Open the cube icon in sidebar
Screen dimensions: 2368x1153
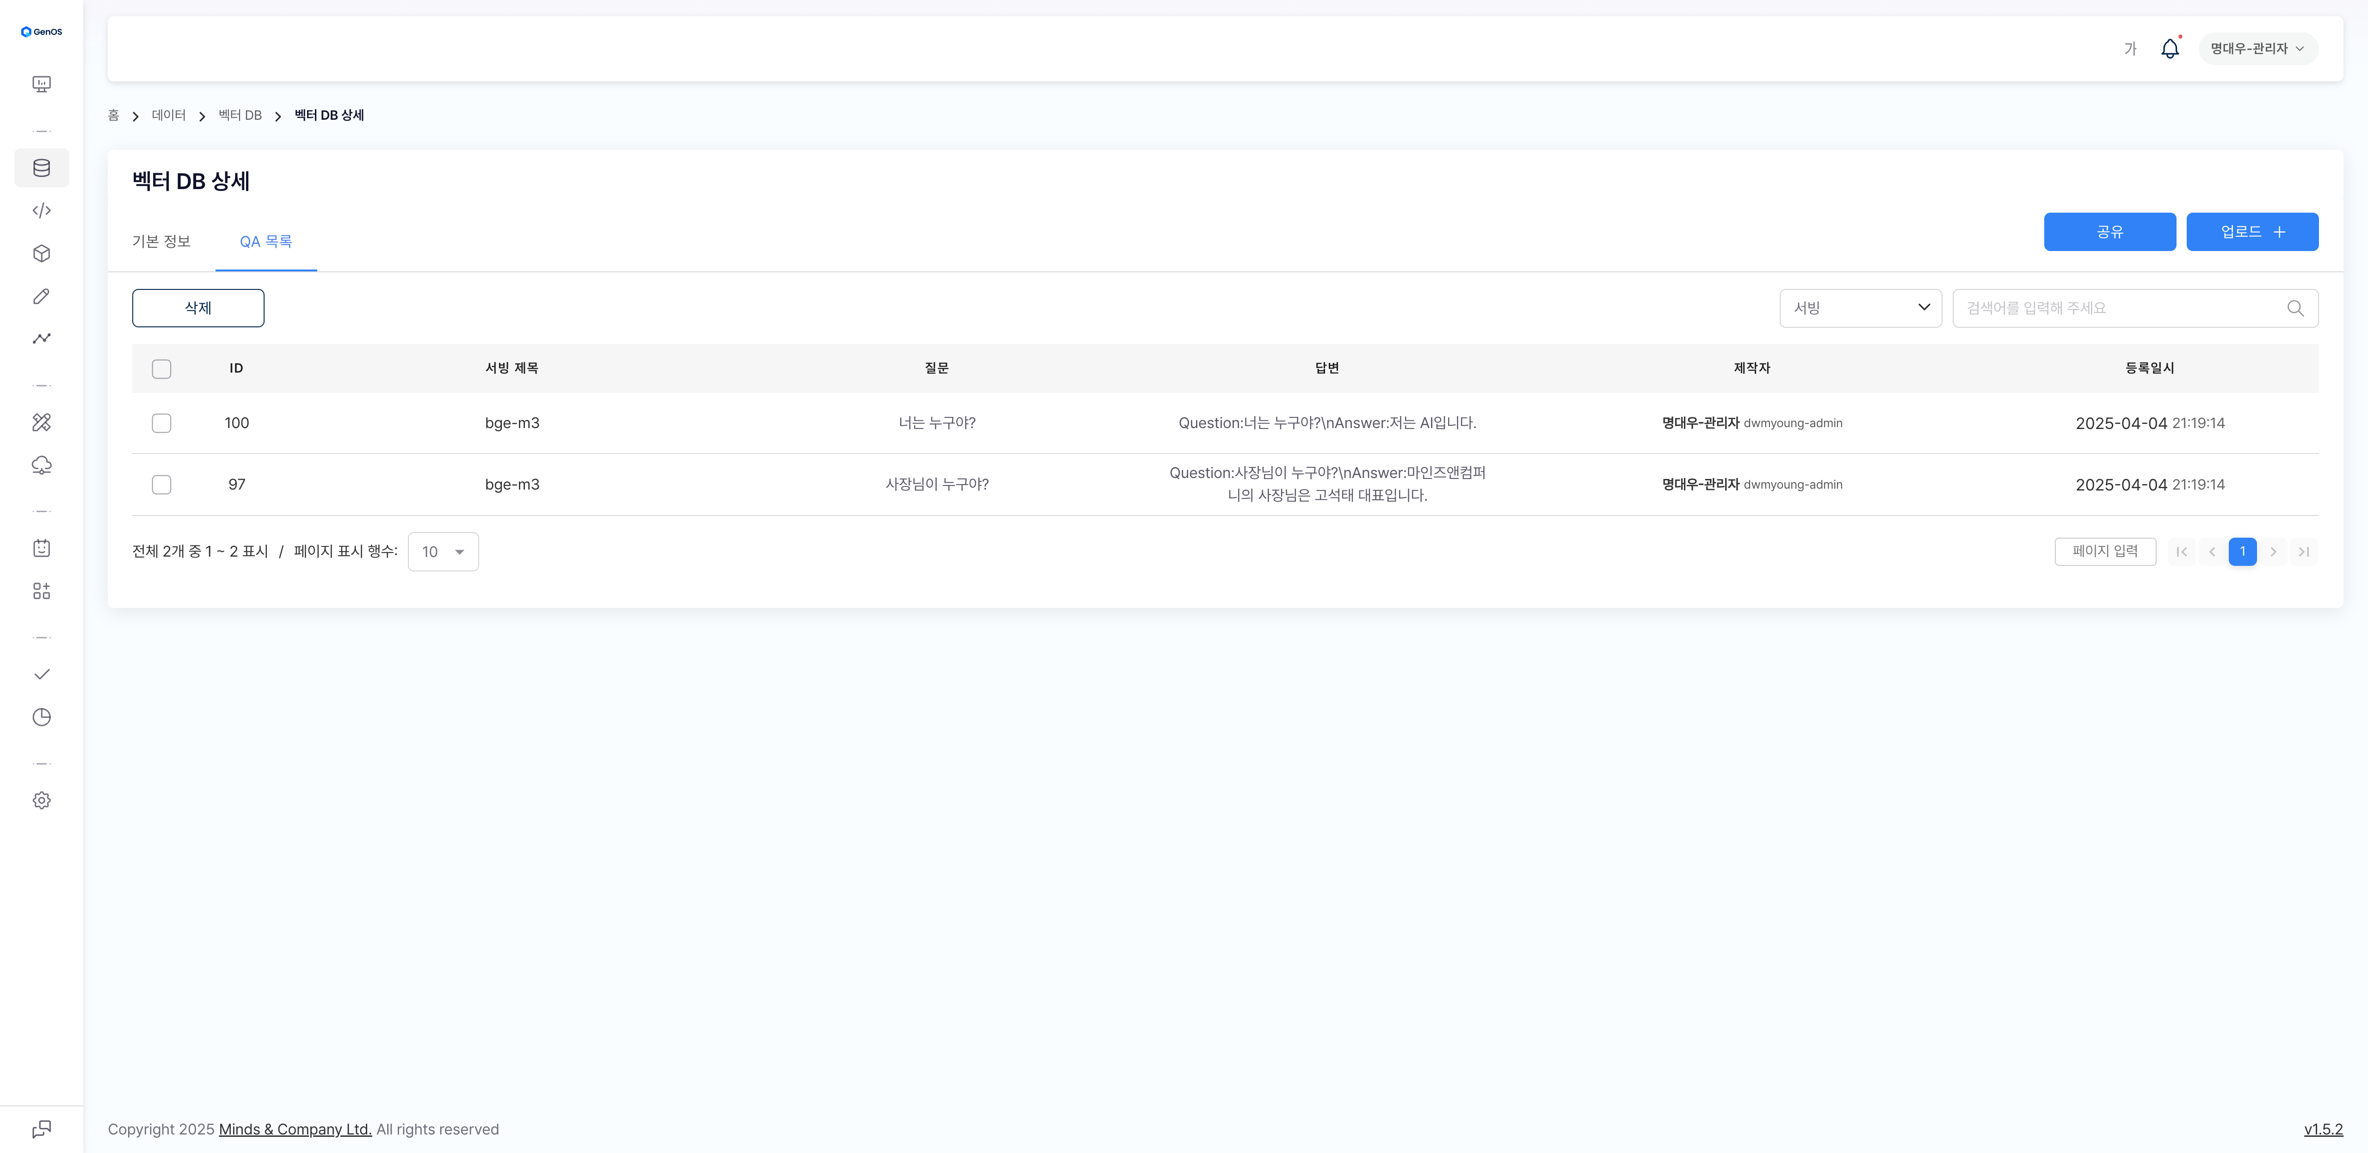pyautogui.click(x=41, y=253)
